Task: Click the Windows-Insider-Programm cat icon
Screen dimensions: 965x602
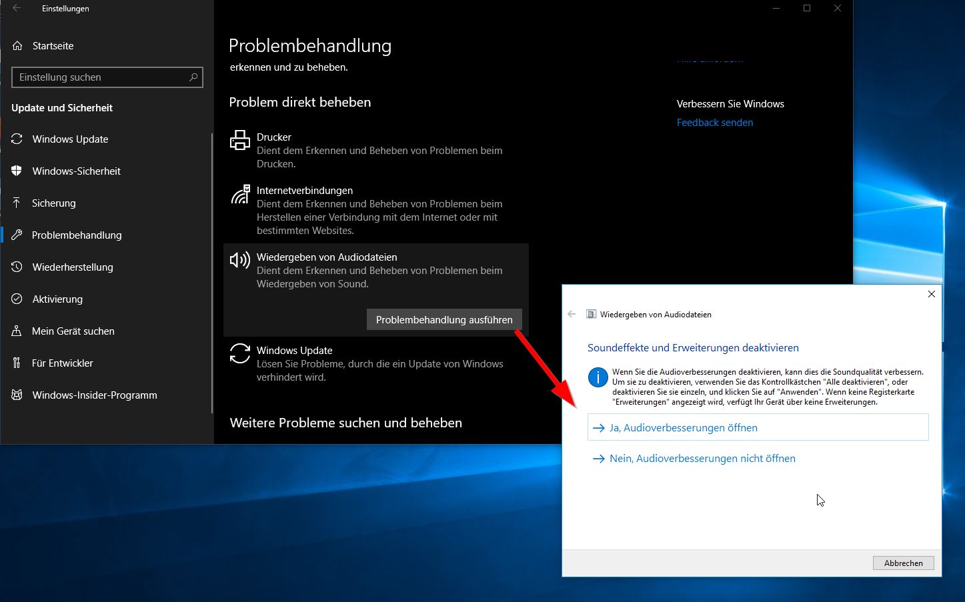Action: [17, 395]
